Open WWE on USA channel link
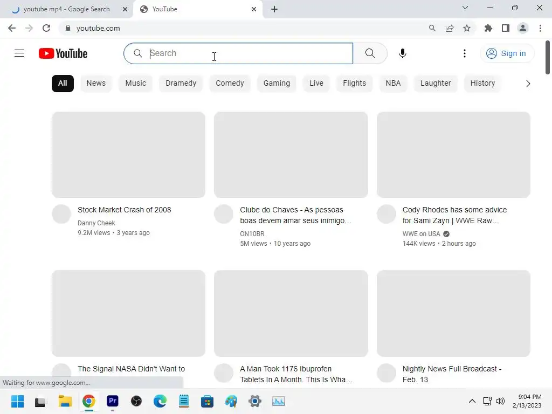 pos(422,234)
